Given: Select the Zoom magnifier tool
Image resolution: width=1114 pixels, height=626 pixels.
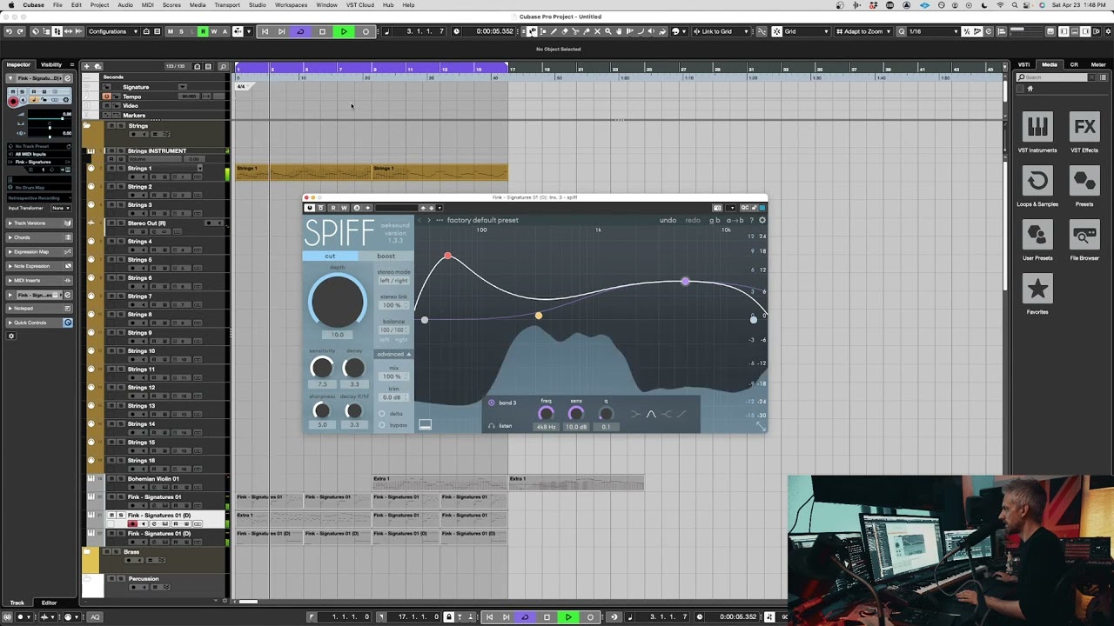Looking at the screenshot, I should [608, 31].
